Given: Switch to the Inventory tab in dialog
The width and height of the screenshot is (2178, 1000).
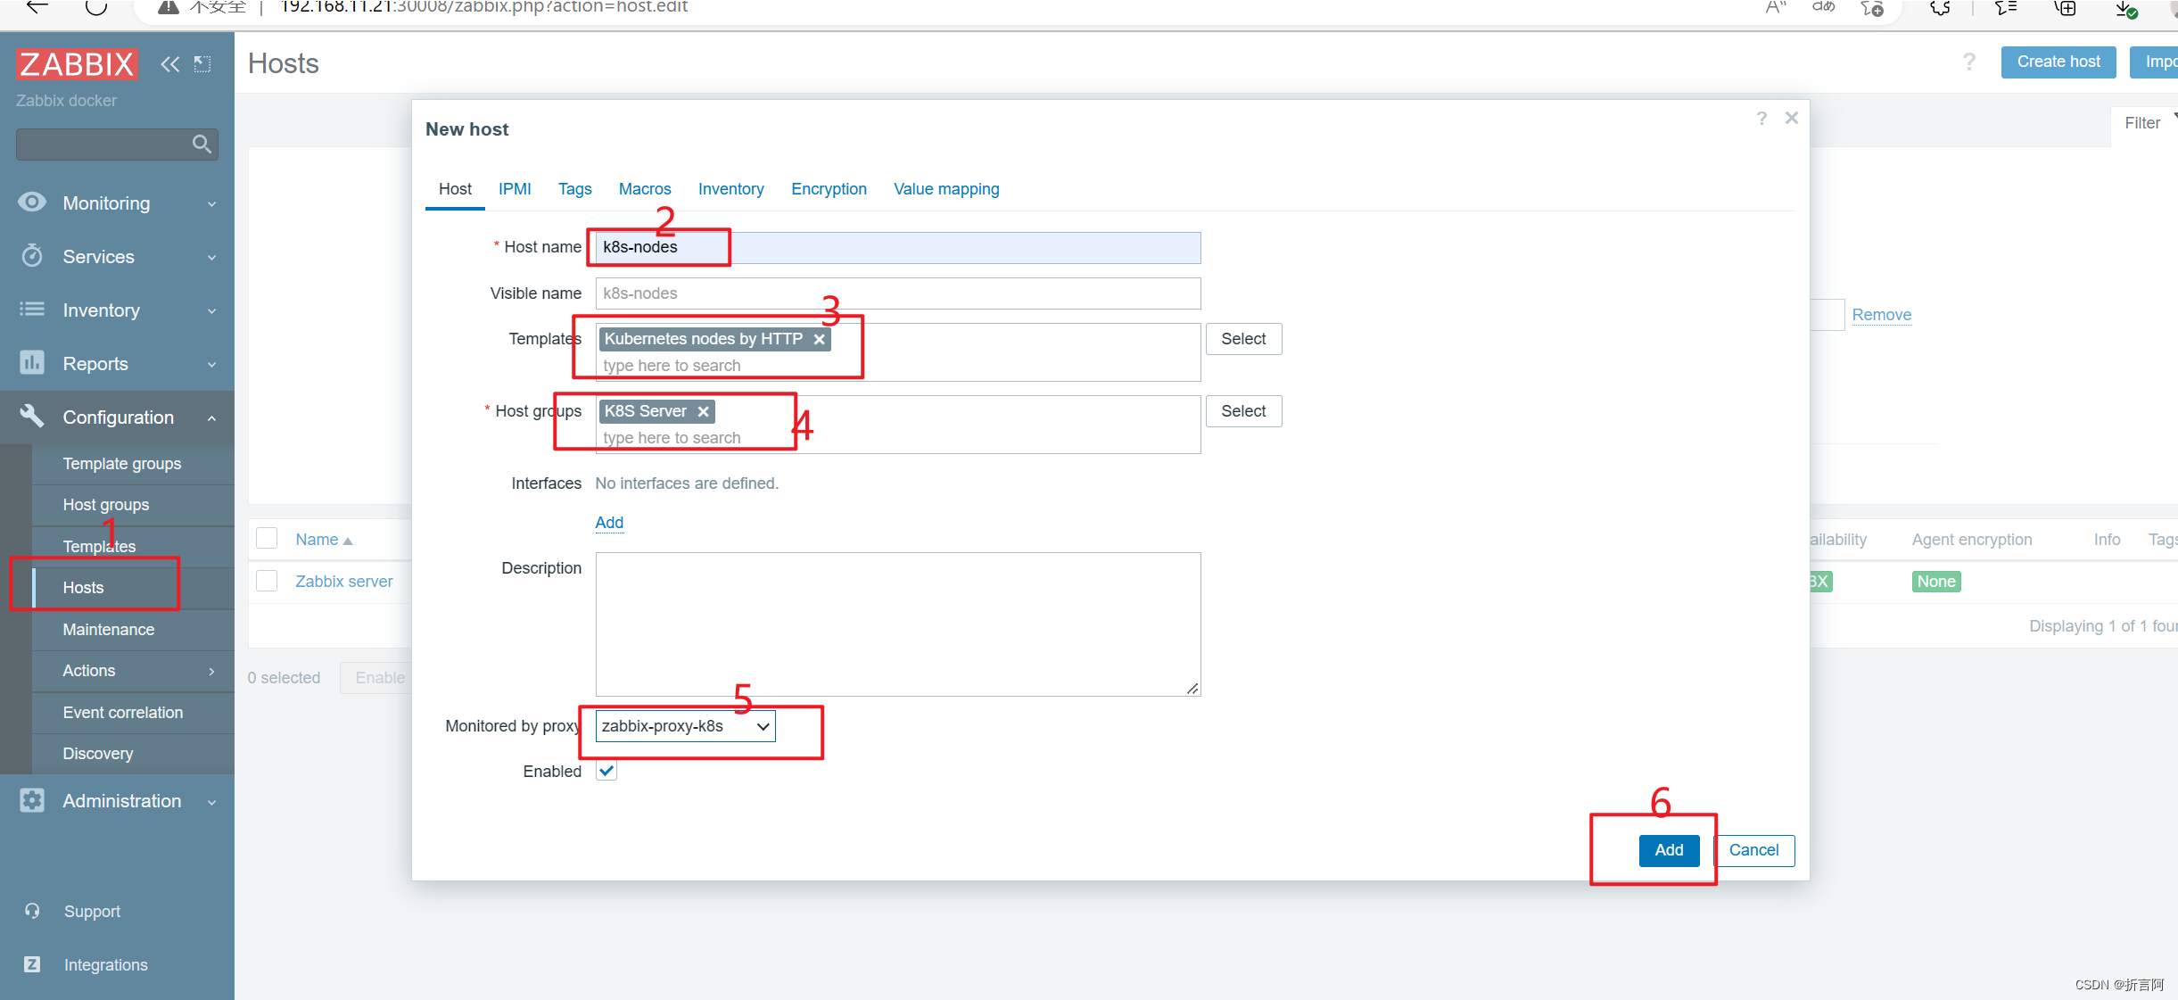Looking at the screenshot, I should pyautogui.click(x=731, y=189).
